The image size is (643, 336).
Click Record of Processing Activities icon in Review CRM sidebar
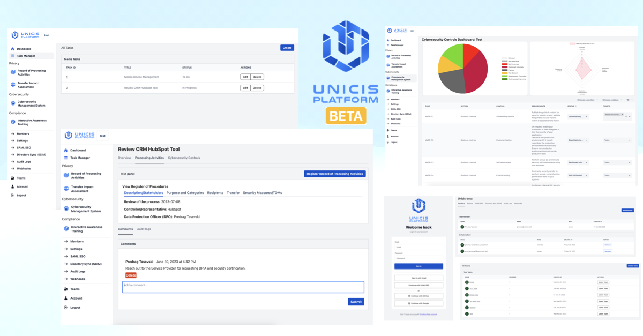(66, 176)
